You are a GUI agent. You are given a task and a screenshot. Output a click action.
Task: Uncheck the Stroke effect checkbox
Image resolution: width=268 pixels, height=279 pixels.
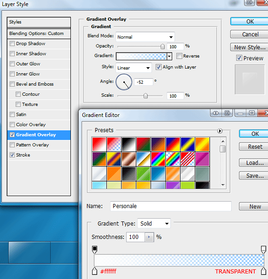click(x=12, y=155)
